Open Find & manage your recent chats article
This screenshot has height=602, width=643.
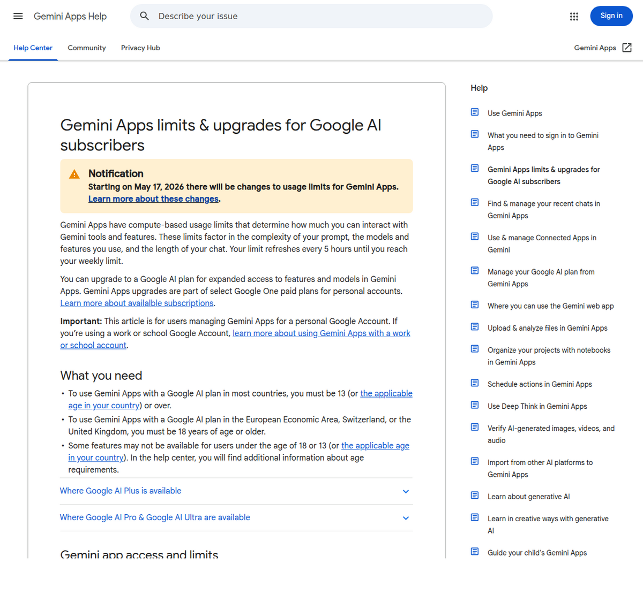[x=544, y=210]
